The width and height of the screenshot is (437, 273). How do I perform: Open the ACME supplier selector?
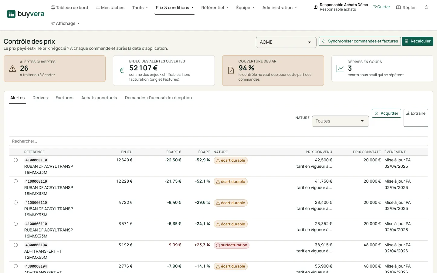pos(286,42)
